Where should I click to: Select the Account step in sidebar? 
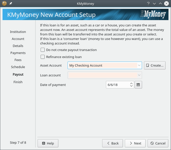click(x=18, y=39)
